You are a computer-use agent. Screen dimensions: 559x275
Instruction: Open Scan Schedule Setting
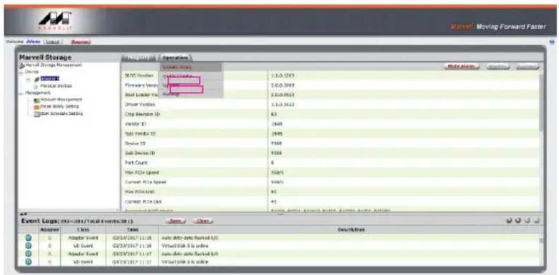tap(61, 113)
